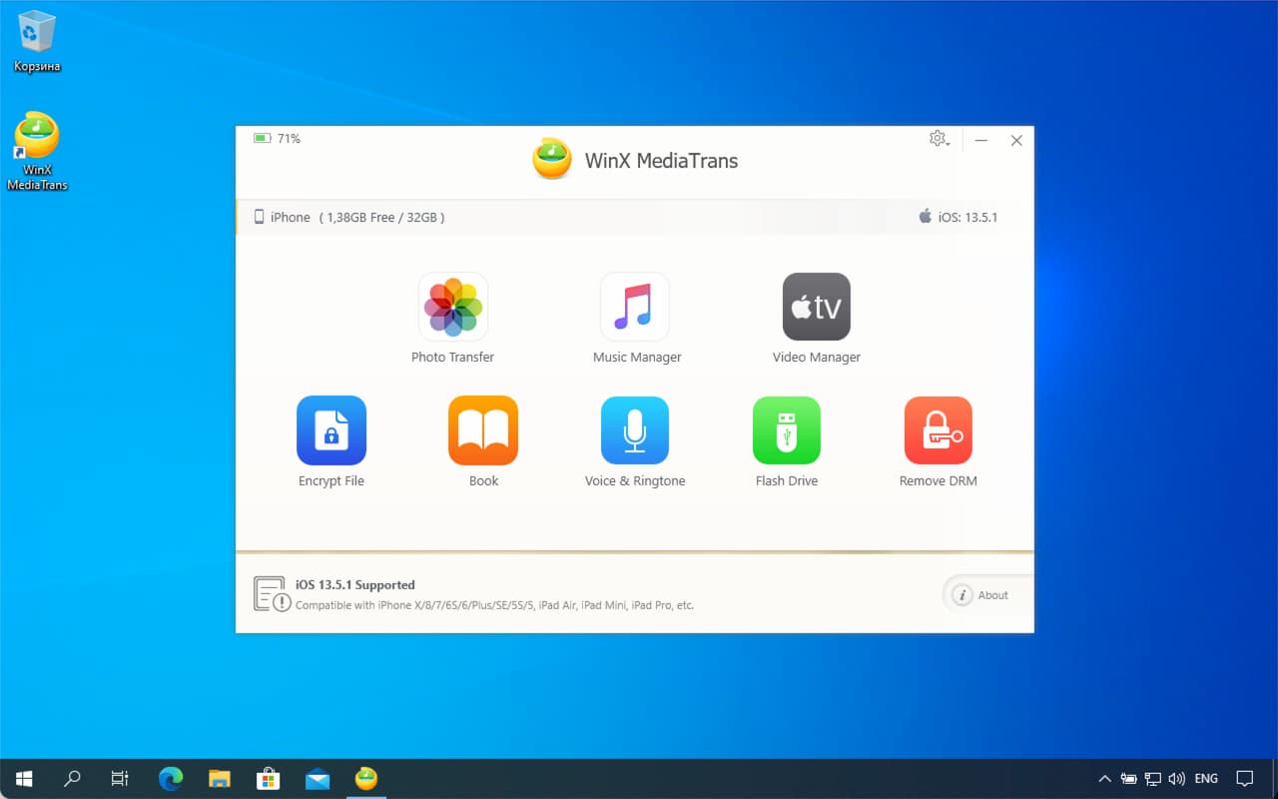Open Microsoft Store from taskbar
The image size is (1278, 799).
268,779
